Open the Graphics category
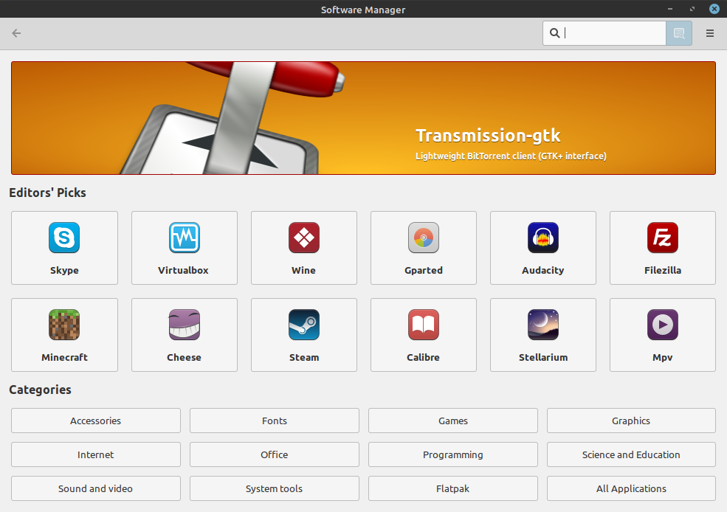 point(631,421)
